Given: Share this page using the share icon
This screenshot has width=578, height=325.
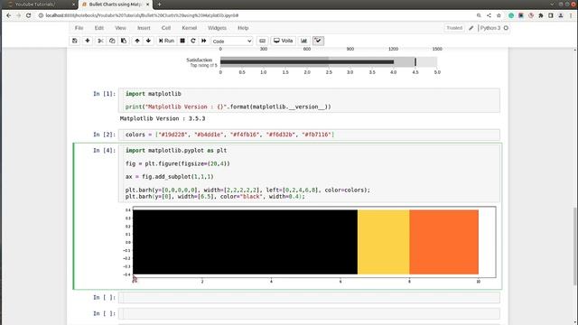Looking at the screenshot, I should 489,15.
